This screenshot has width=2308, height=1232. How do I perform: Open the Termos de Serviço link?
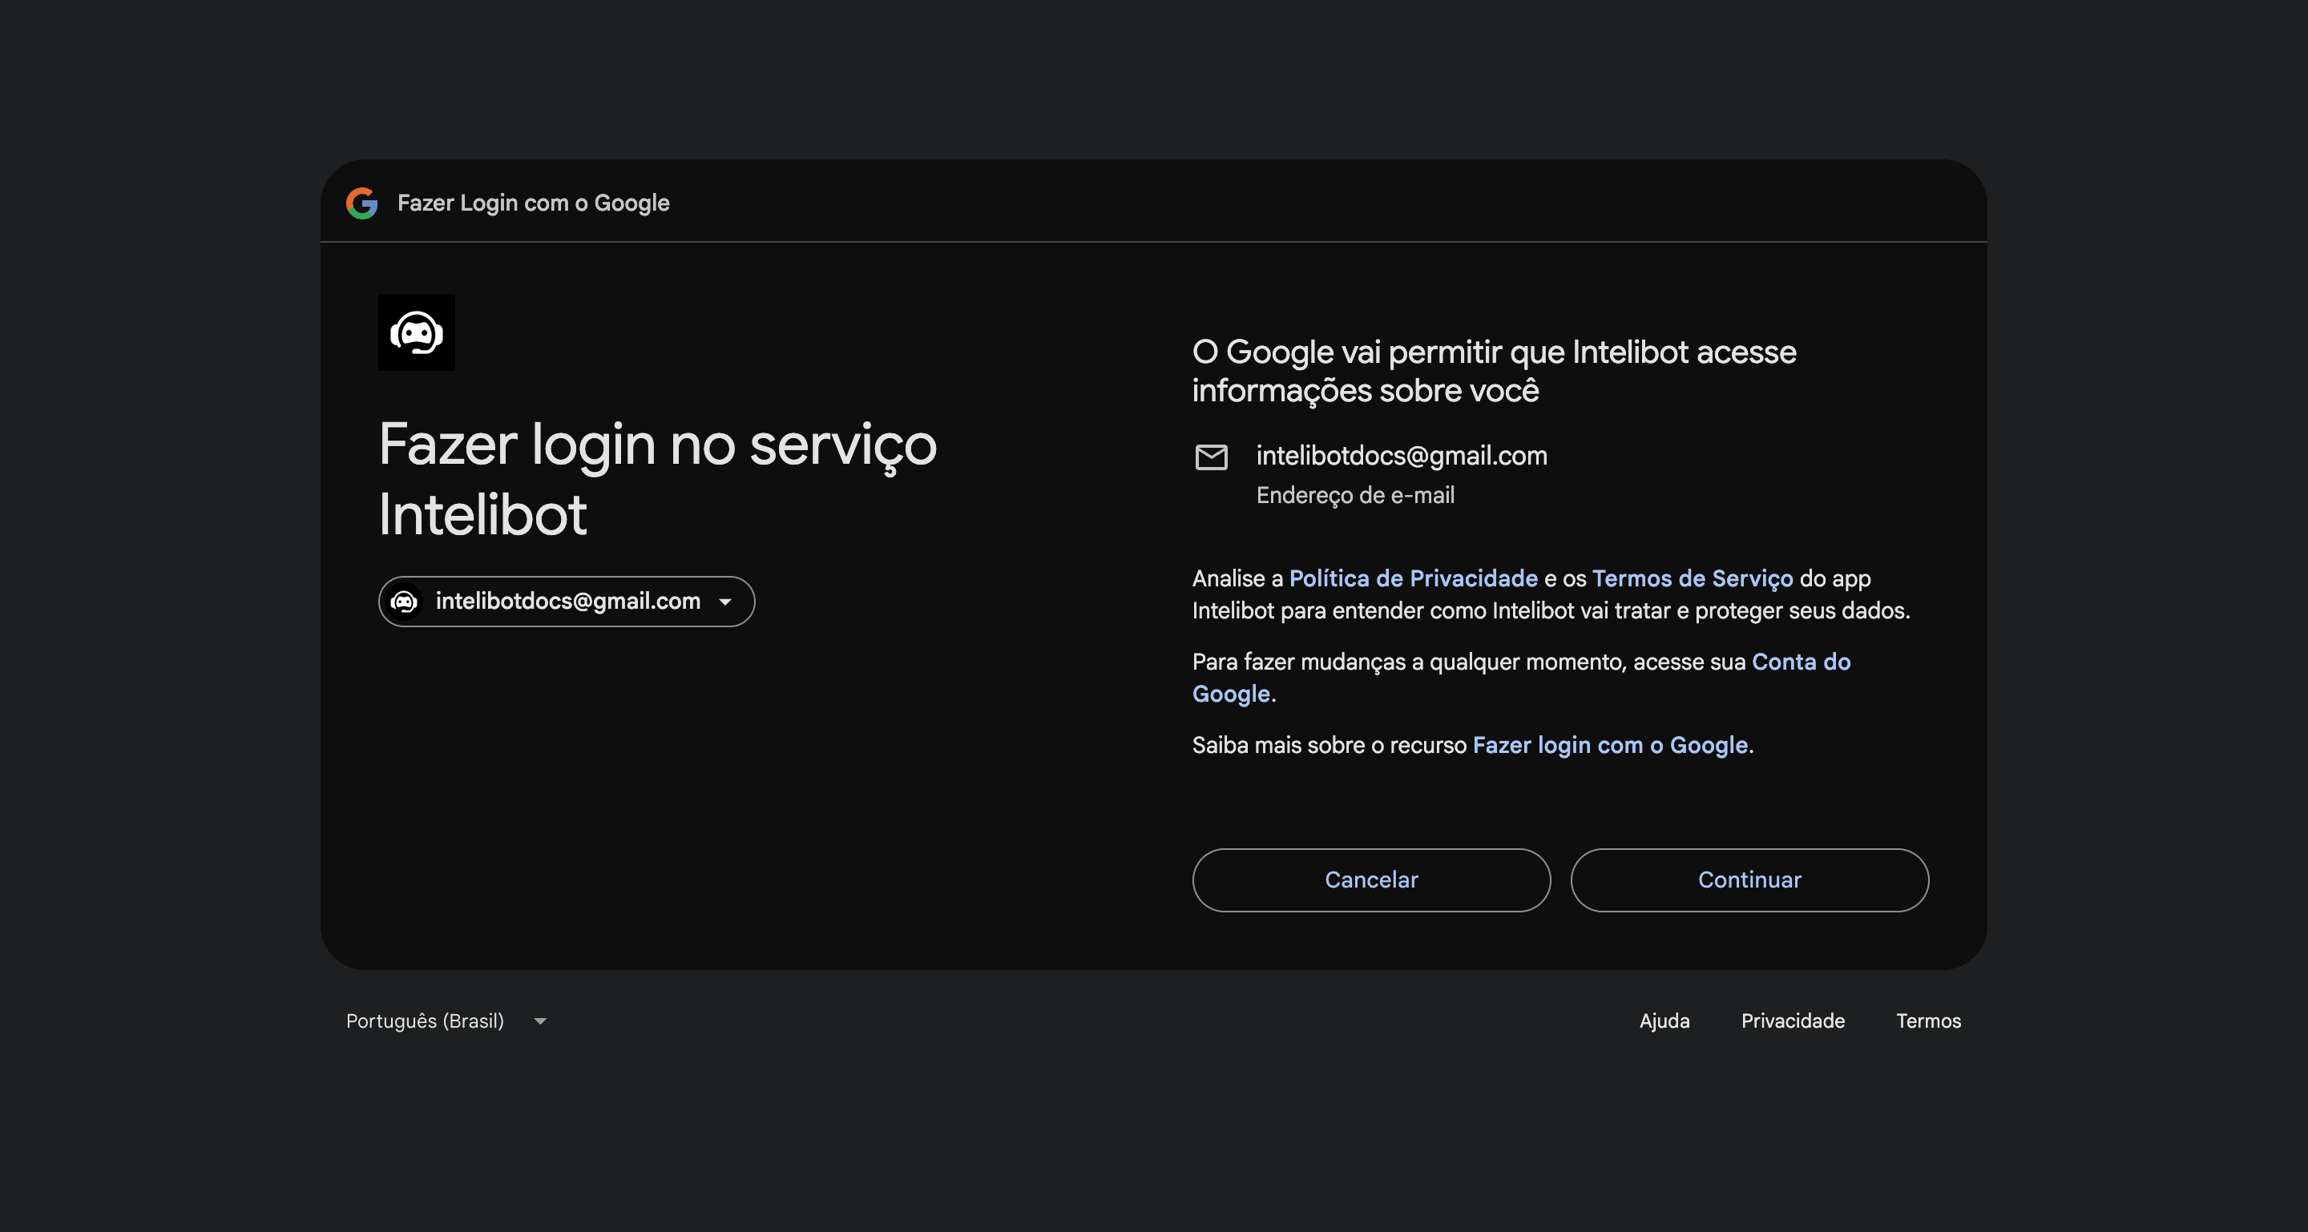pos(1693,578)
